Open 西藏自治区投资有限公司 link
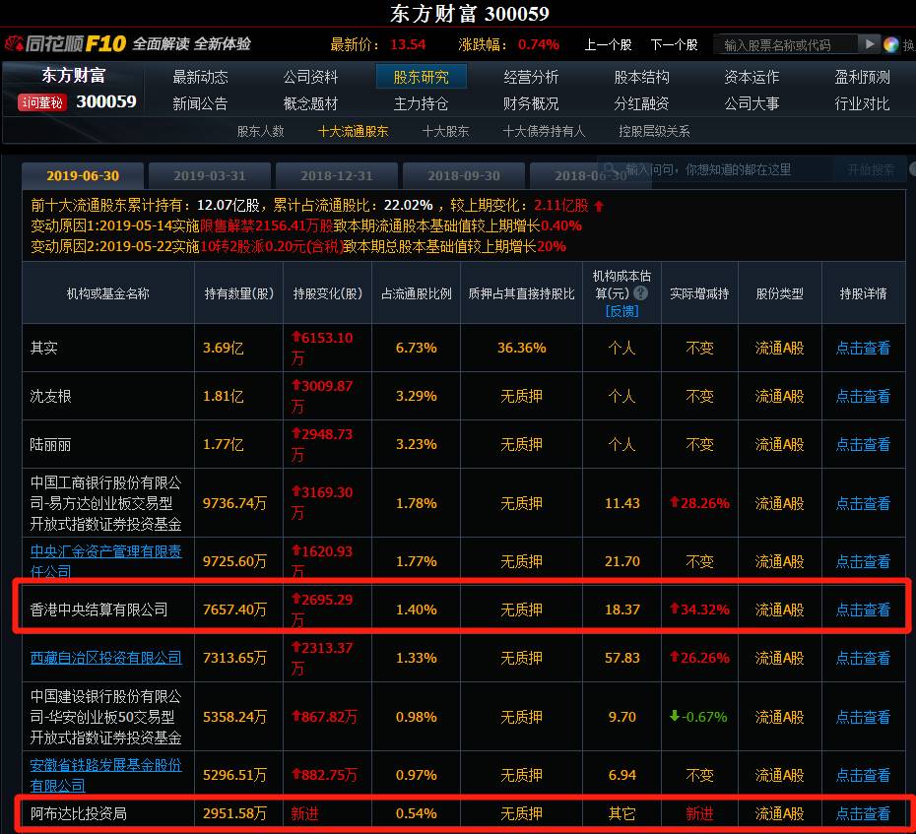 pyautogui.click(x=106, y=658)
